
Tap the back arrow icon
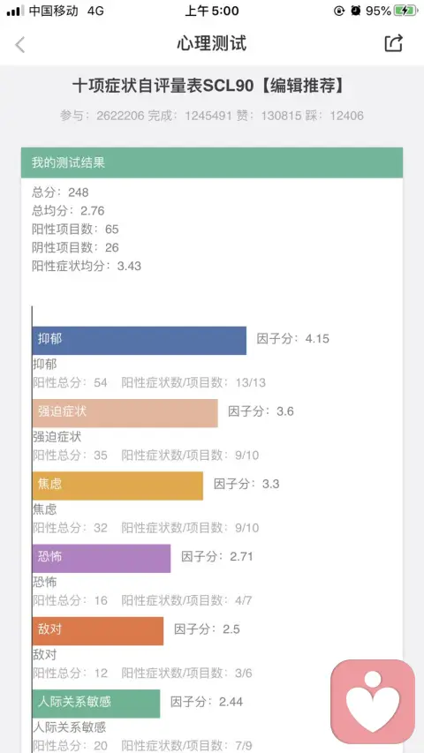coord(19,44)
